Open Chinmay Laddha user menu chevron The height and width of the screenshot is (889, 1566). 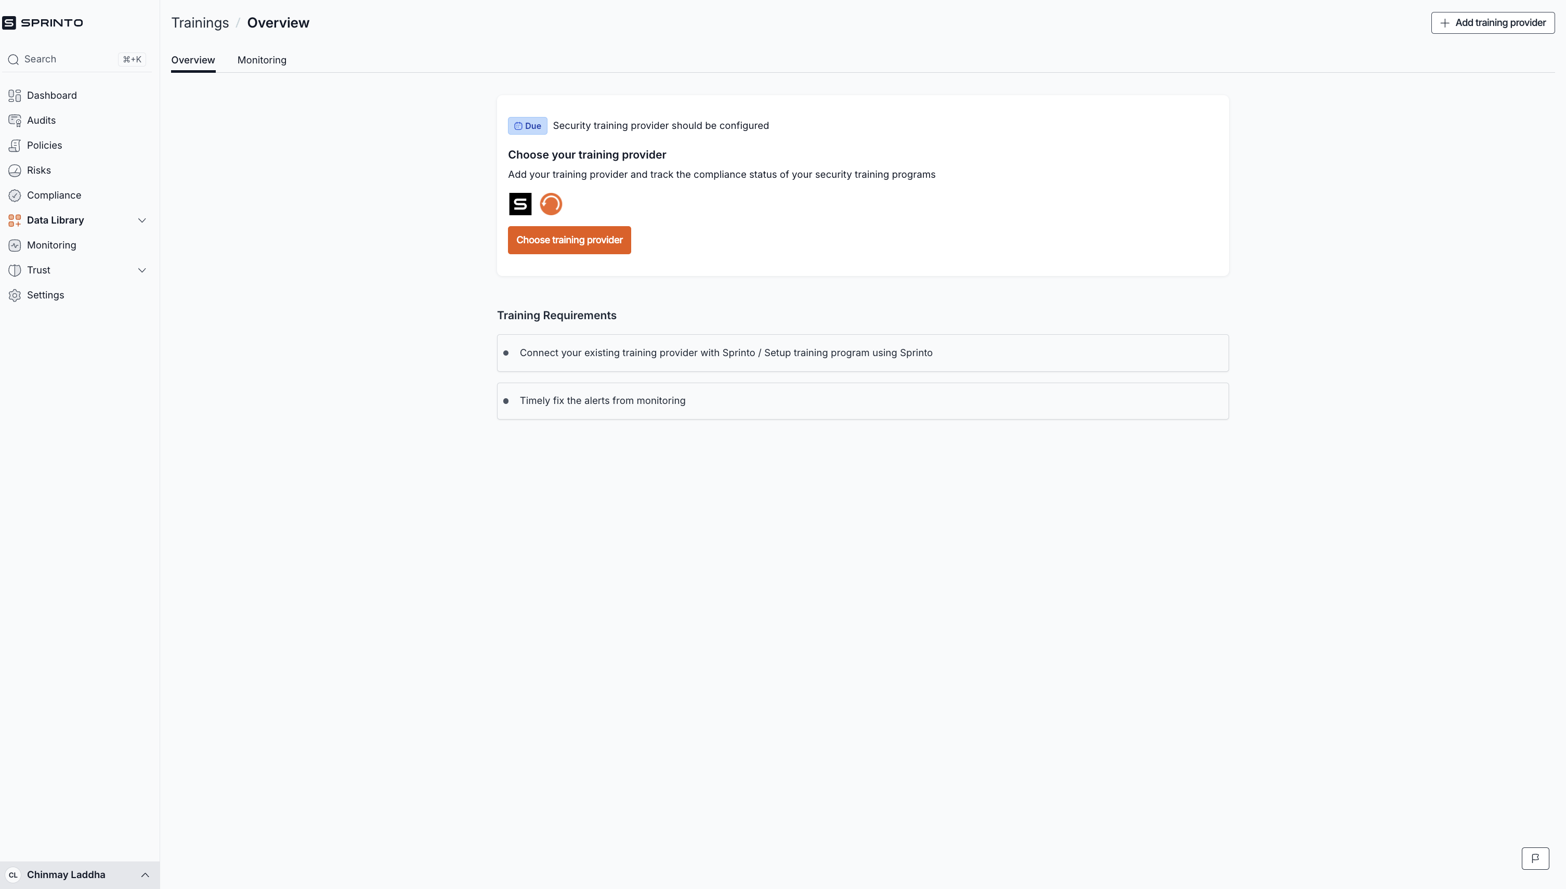pyautogui.click(x=145, y=875)
